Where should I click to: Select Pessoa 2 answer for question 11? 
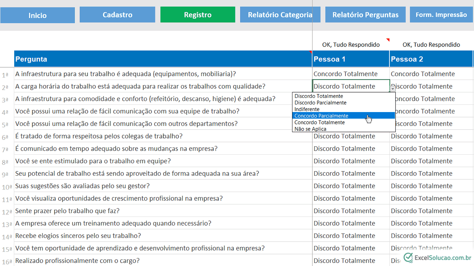pos(431,198)
